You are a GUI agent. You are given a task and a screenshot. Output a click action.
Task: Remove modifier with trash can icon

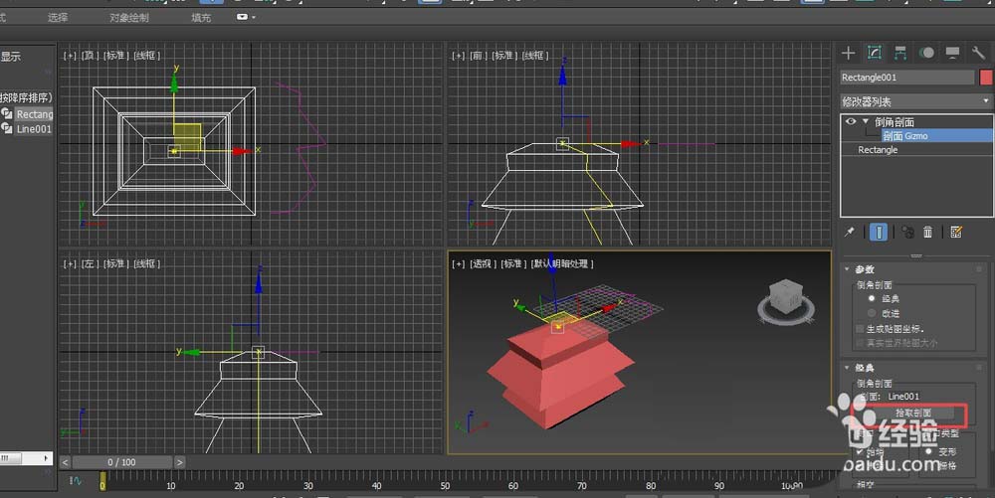point(927,232)
